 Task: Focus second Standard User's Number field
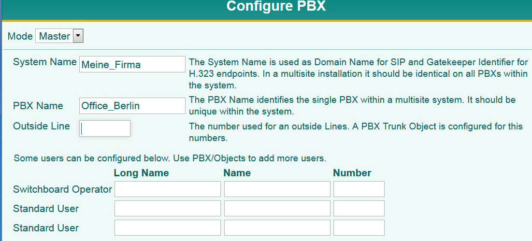click(359, 228)
